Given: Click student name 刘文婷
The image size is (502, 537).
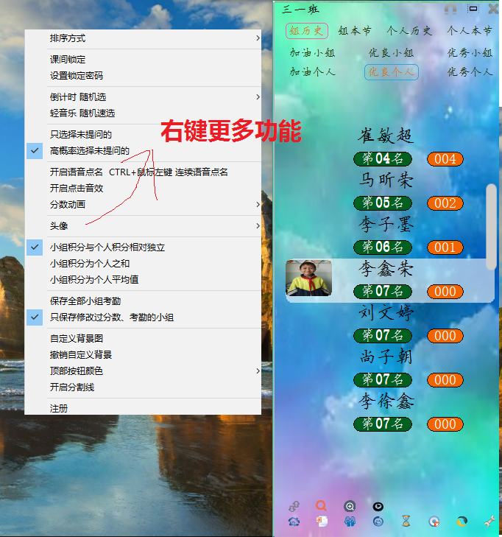Looking at the screenshot, I should 386,312.
